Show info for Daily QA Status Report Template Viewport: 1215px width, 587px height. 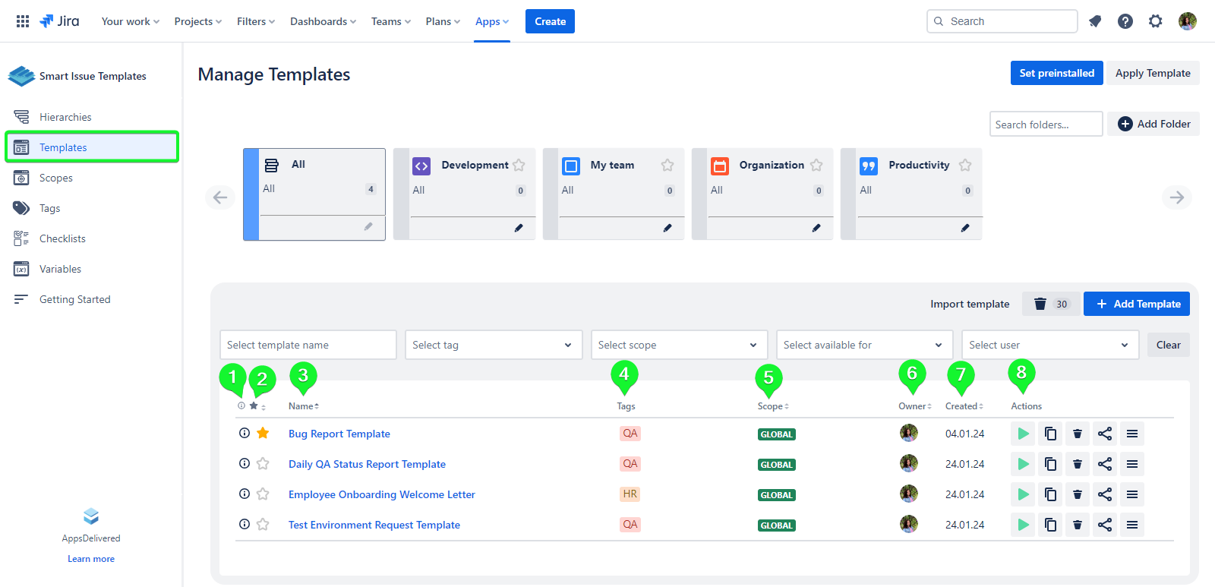[245, 463]
